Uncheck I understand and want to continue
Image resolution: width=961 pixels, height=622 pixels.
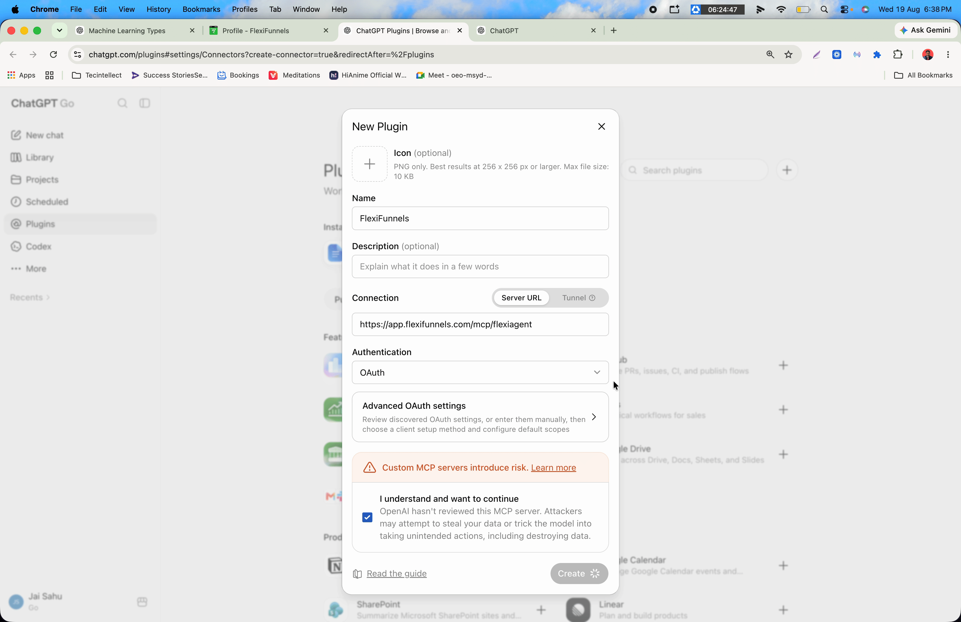(367, 517)
